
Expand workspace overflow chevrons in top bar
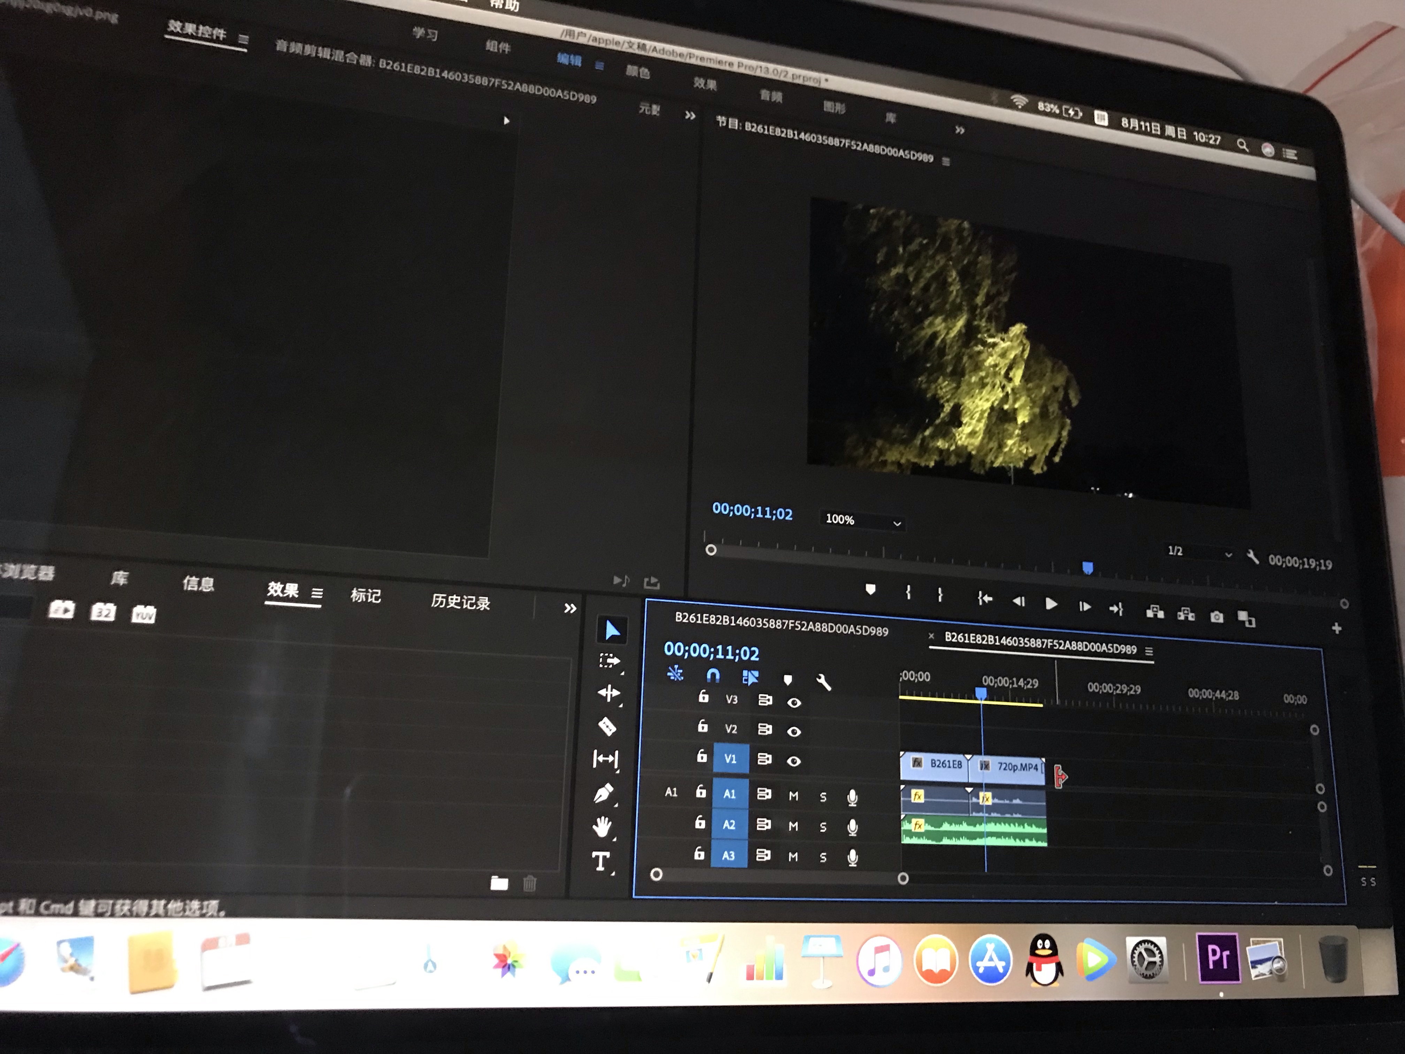click(960, 130)
